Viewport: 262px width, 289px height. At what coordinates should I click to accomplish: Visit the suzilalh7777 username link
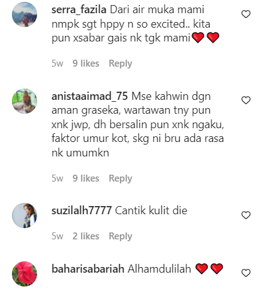coord(82,210)
